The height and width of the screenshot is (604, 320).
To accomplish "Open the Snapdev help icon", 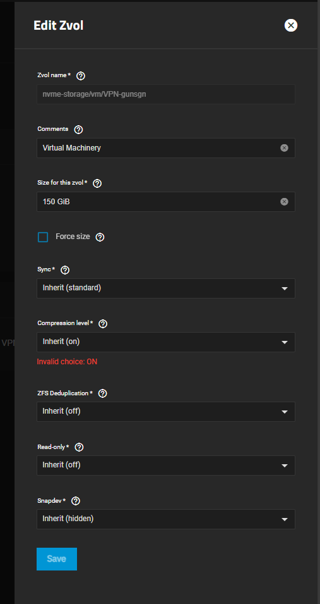I will coord(76,501).
